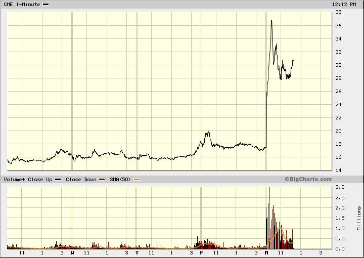
Task: Click the 1.0 volume axis label
Action: click(x=340, y=229)
